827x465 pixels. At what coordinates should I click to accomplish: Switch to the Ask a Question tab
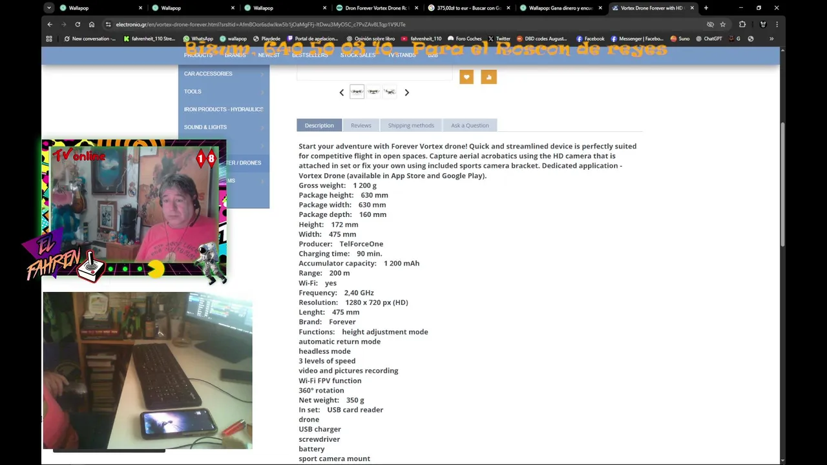pos(470,125)
